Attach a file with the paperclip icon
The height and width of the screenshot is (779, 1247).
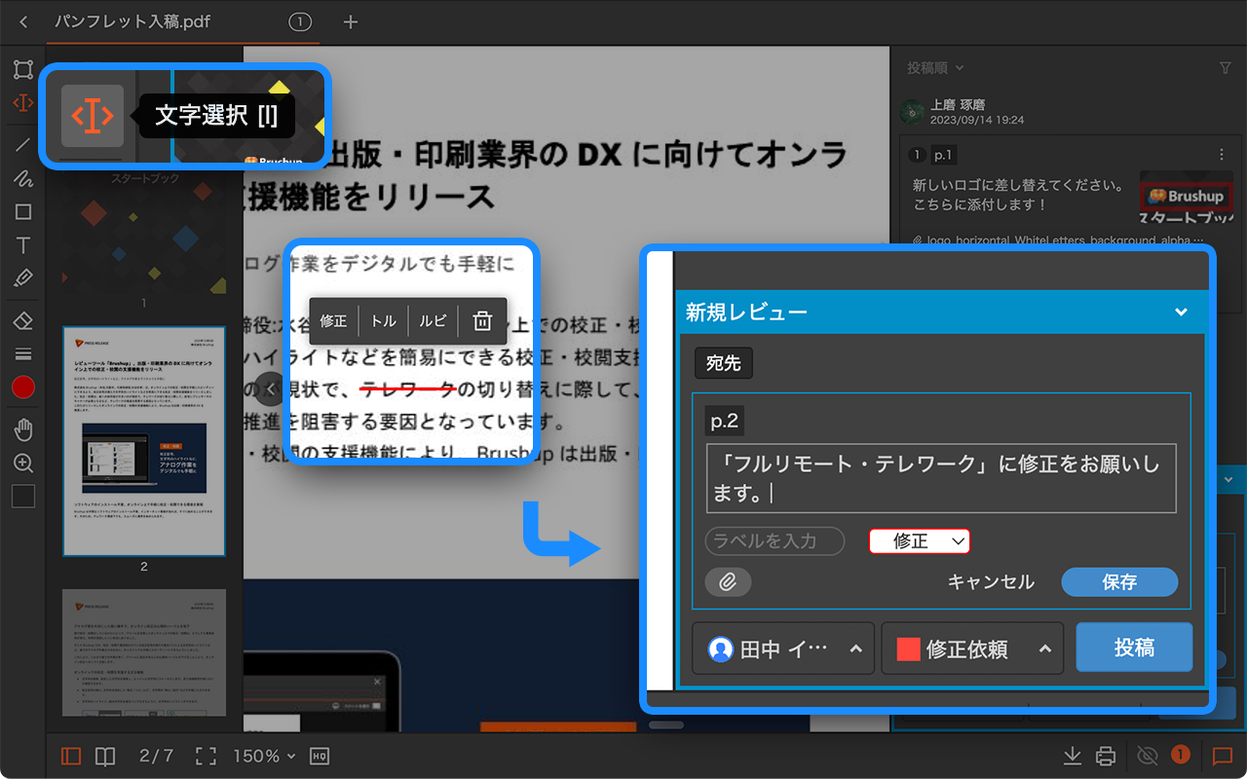[x=728, y=582]
